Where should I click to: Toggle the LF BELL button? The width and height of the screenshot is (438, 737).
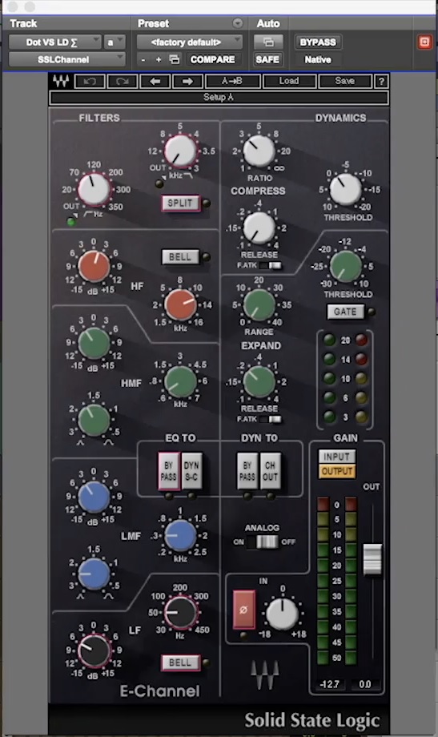[x=180, y=662]
